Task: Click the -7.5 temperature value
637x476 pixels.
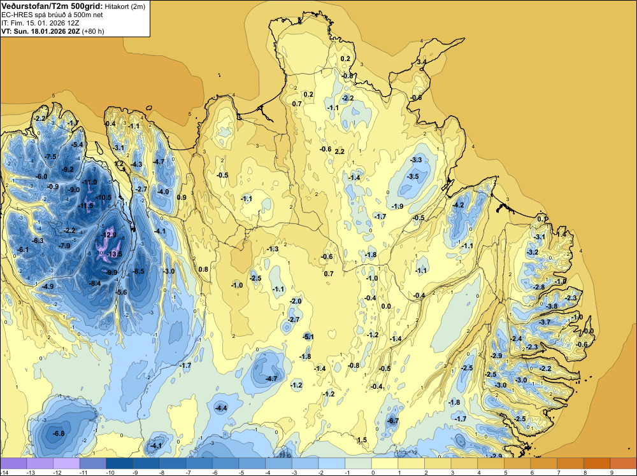Action: pos(51,157)
